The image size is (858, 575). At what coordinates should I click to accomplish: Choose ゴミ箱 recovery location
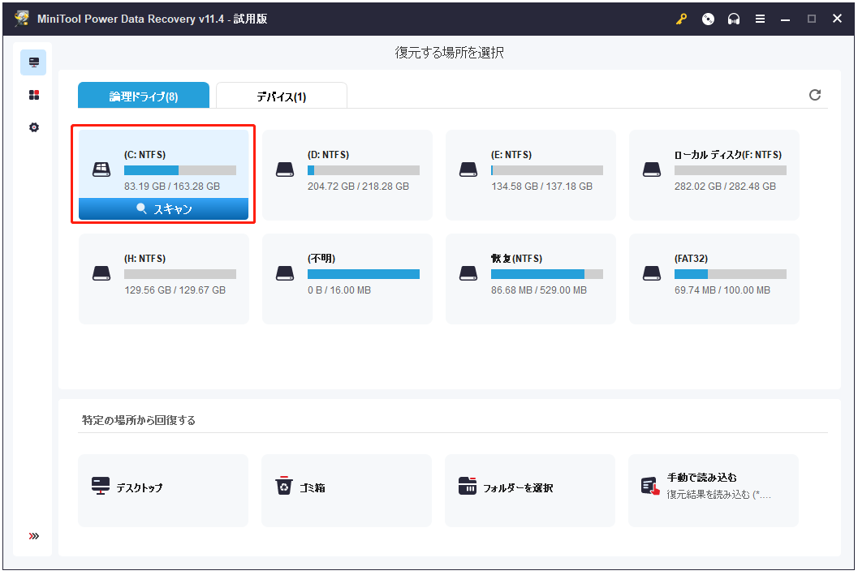click(x=347, y=491)
